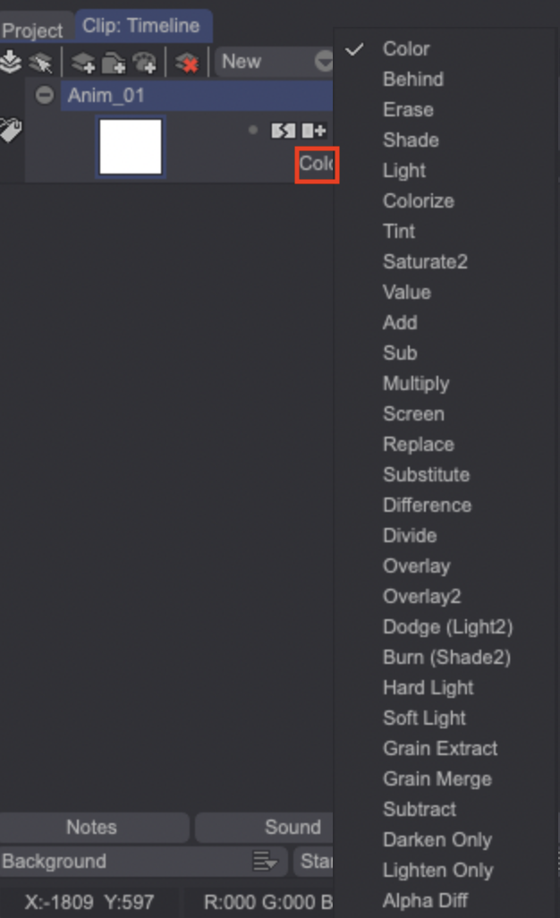Check the Behind blend mode option
The image size is (560, 918).
tap(412, 80)
